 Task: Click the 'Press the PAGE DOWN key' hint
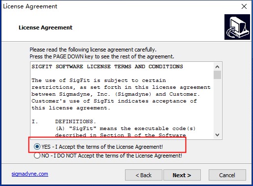coord(102,56)
